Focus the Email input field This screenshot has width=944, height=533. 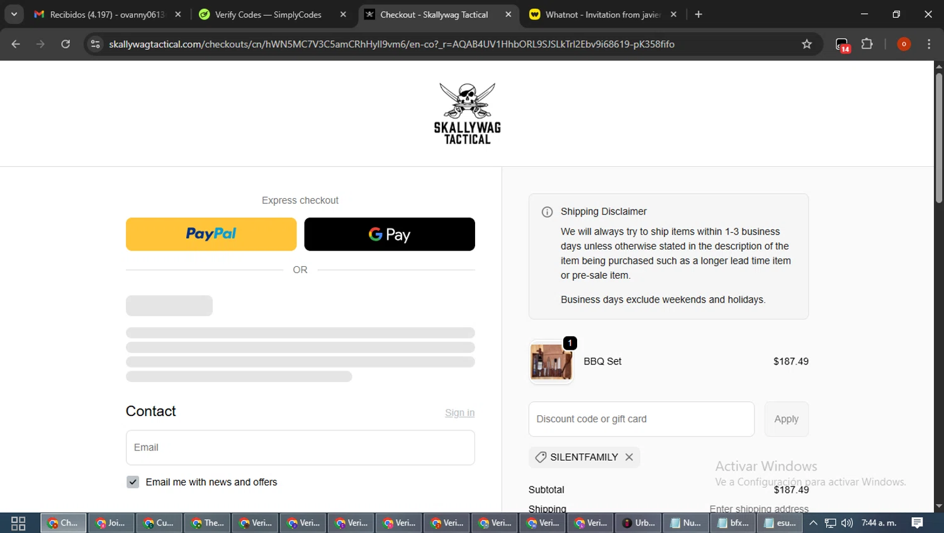pos(300,447)
